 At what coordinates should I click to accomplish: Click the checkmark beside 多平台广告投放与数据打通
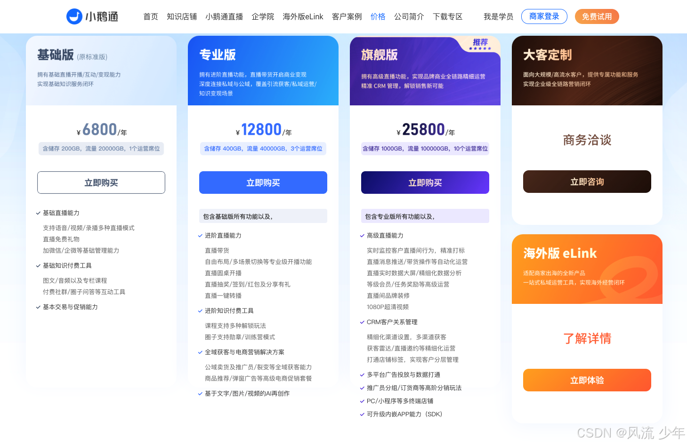(x=362, y=375)
